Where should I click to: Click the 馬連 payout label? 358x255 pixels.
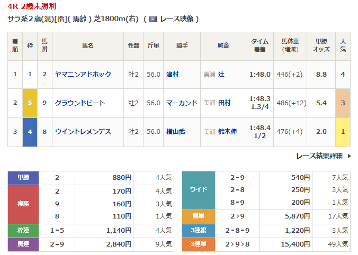coord(23,244)
